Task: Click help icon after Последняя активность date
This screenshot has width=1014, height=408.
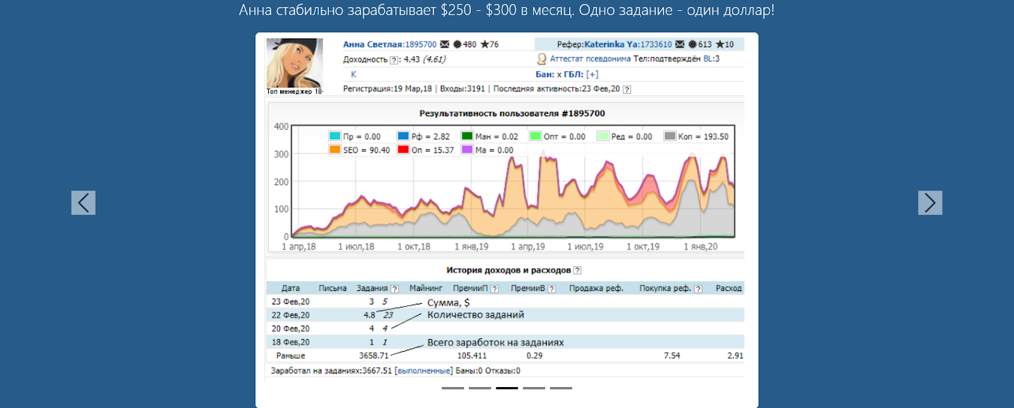Action: click(x=627, y=89)
